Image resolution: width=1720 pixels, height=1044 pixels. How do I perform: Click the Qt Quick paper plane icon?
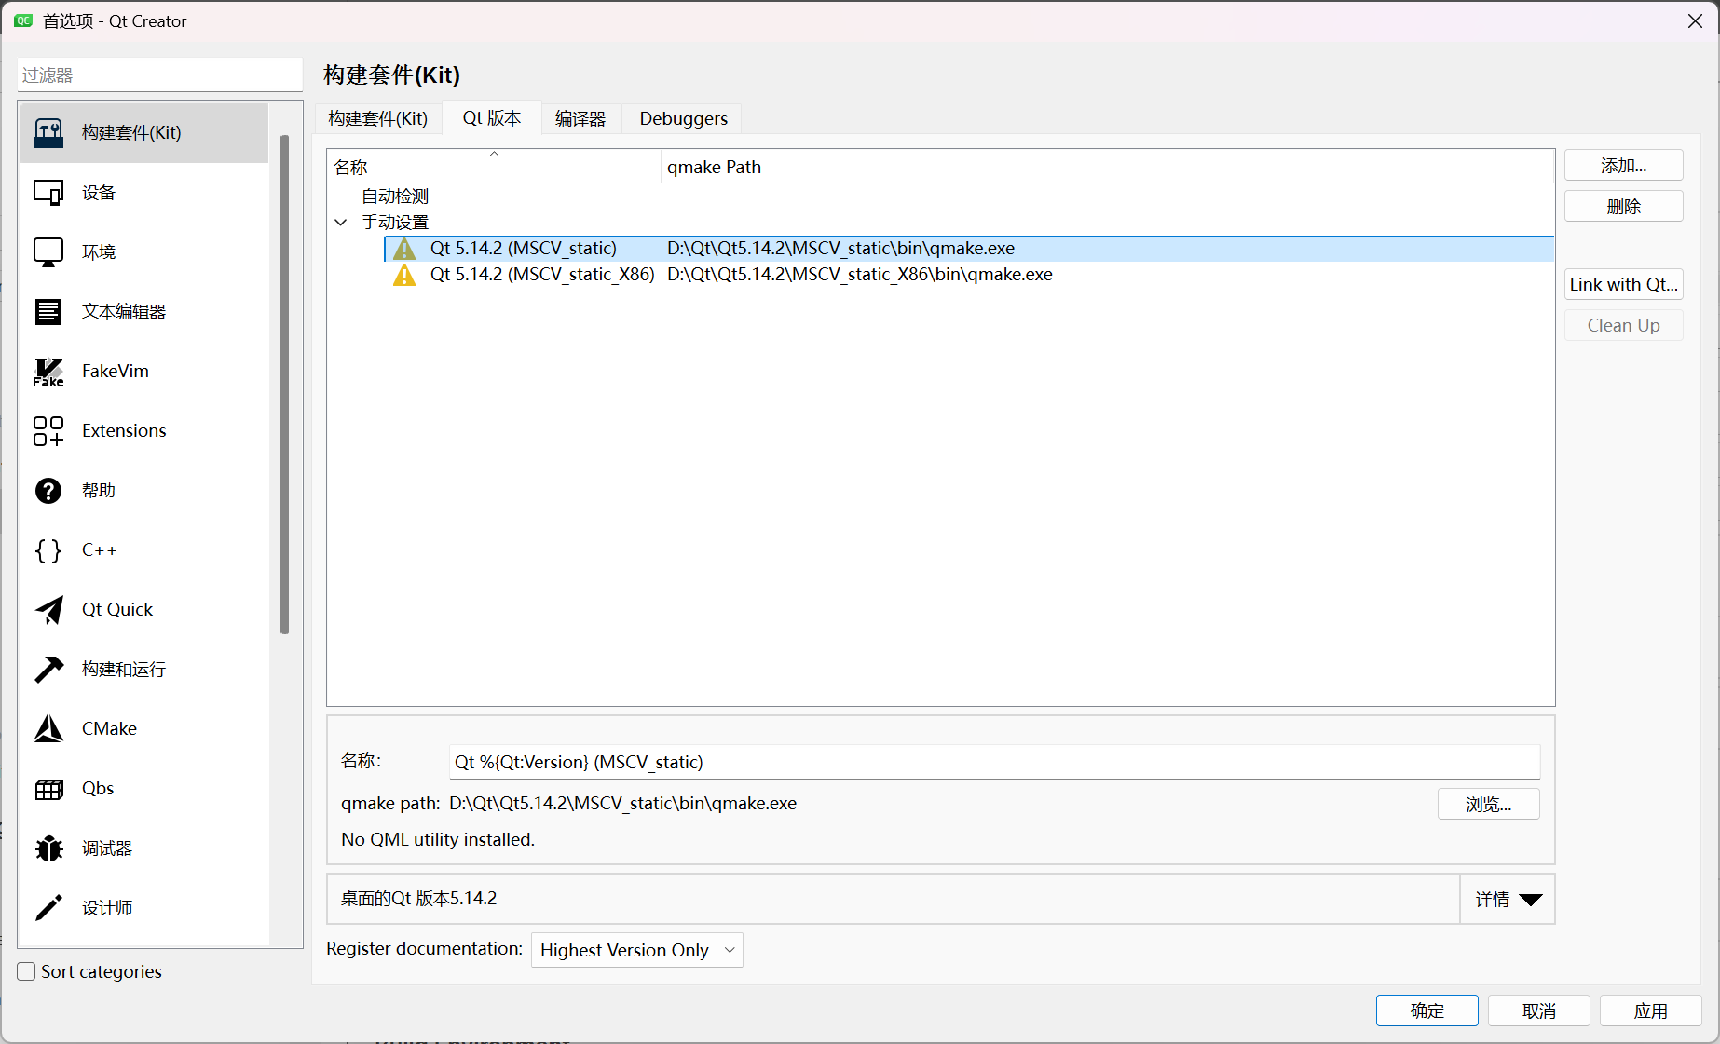click(x=48, y=610)
